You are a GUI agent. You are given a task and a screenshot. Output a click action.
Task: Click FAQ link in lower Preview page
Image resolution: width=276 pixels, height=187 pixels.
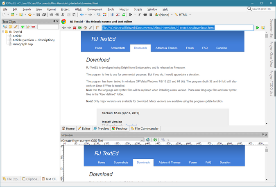[x=208, y=163]
